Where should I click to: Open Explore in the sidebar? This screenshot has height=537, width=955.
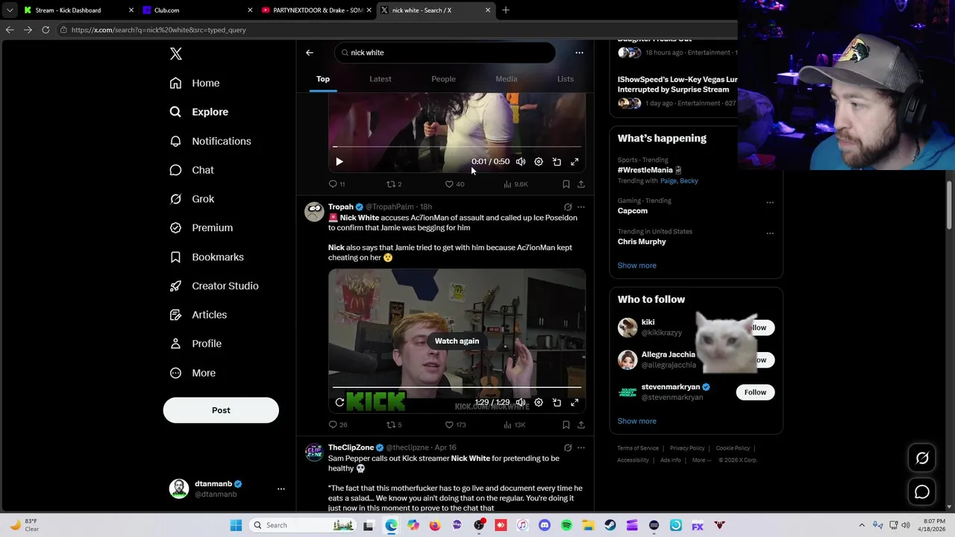pyautogui.click(x=199, y=112)
